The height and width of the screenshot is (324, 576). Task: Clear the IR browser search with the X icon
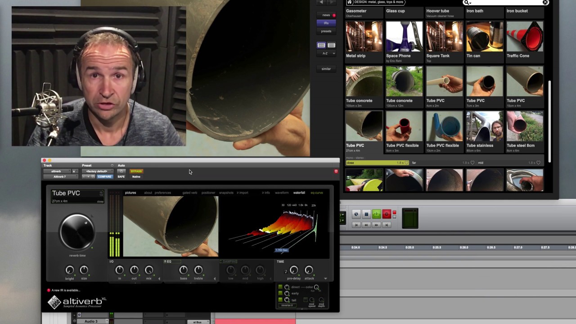point(545,2)
